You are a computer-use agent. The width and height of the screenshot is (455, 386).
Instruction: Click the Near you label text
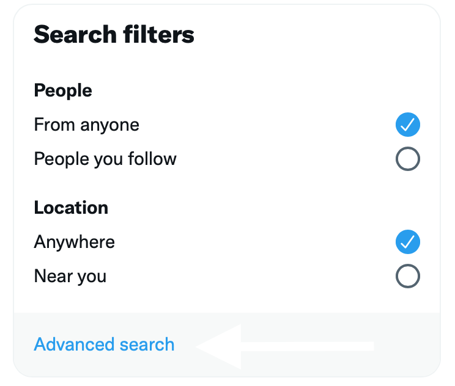(x=70, y=276)
